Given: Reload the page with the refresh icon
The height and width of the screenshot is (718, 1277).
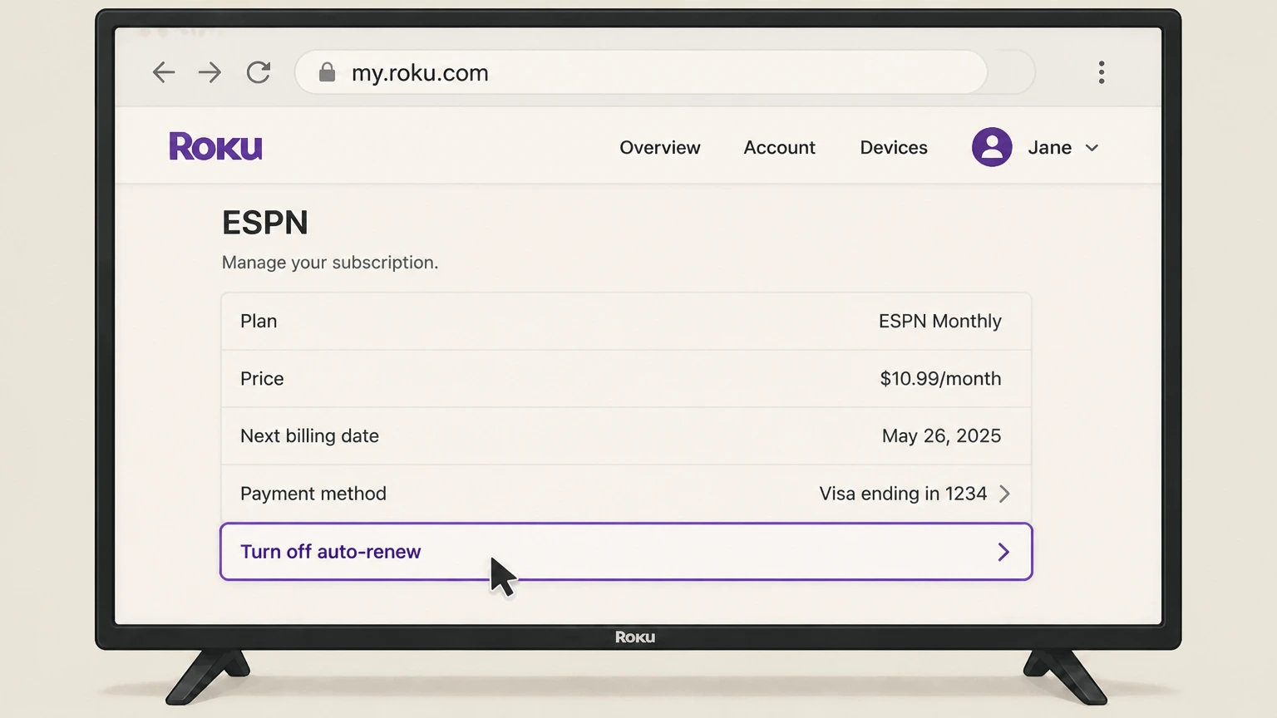Looking at the screenshot, I should 259,72.
